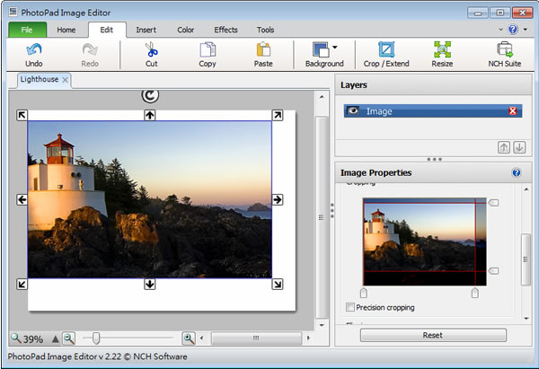This screenshot has width=539, height=369.
Task: Switch to the Color tab
Action: tap(186, 30)
